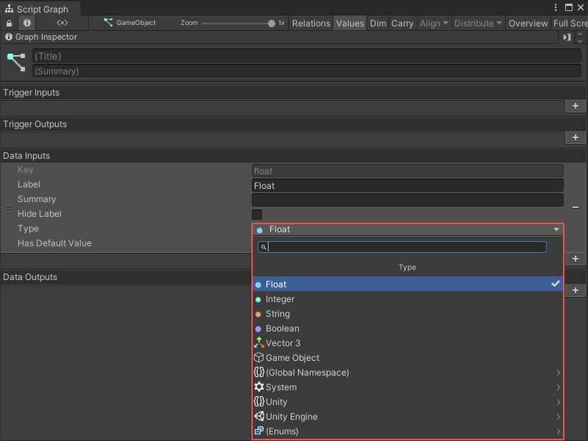Open the window options three-dot menu
The height and width of the screenshot is (441, 588).
tap(557, 7)
